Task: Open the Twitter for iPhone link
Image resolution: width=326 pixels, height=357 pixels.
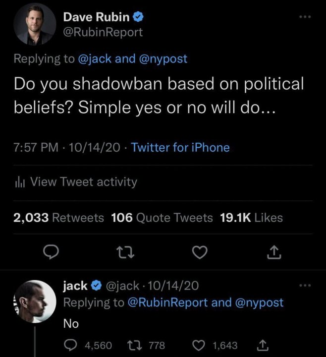Action: (x=180, y=147)
